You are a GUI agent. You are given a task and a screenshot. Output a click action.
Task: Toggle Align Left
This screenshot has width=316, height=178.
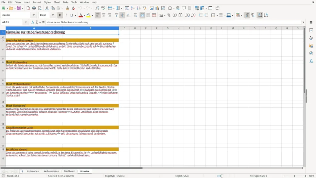[x=98, y=15]
